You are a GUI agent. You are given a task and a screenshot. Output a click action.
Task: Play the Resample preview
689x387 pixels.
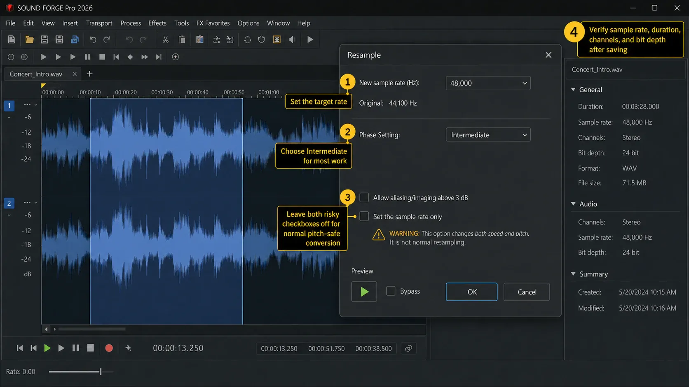(364, 292)
